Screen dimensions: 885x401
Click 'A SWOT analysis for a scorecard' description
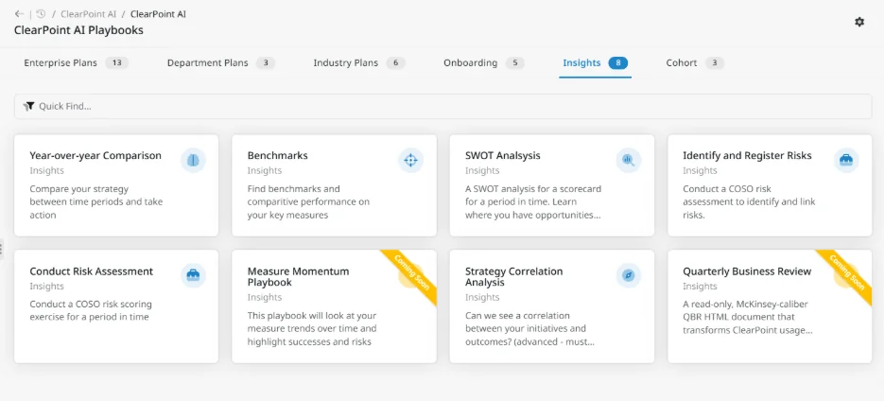[x=533, y=201]
